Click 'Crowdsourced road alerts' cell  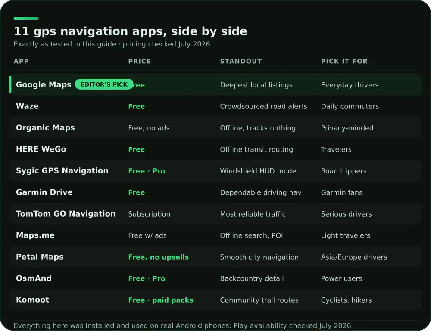(x=263, y=106)
